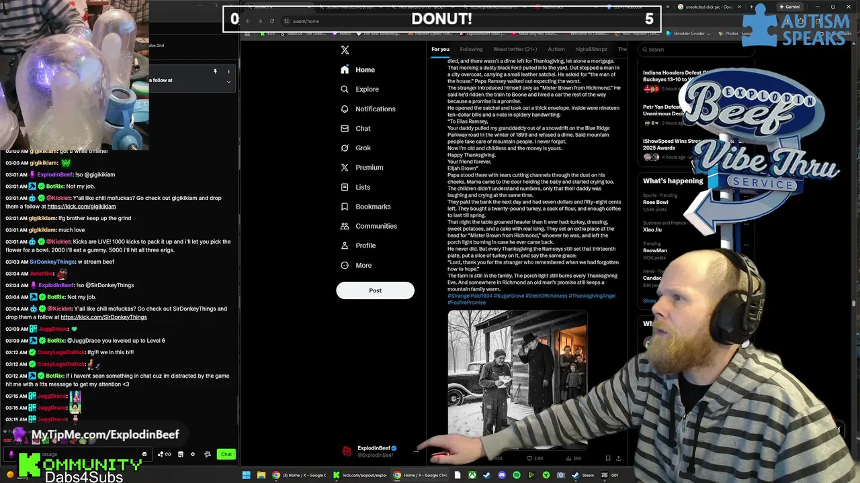860x483 pixels.
Task: Open Profile from the X sidebar
Action: click(357, 246)
